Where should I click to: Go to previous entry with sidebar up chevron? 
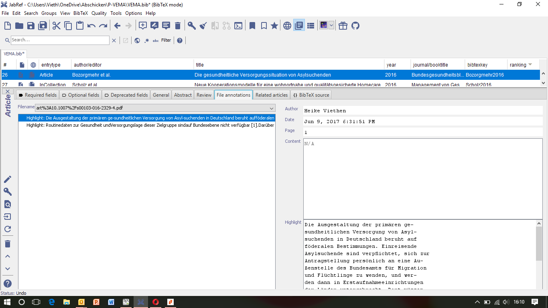pos(8,256)
